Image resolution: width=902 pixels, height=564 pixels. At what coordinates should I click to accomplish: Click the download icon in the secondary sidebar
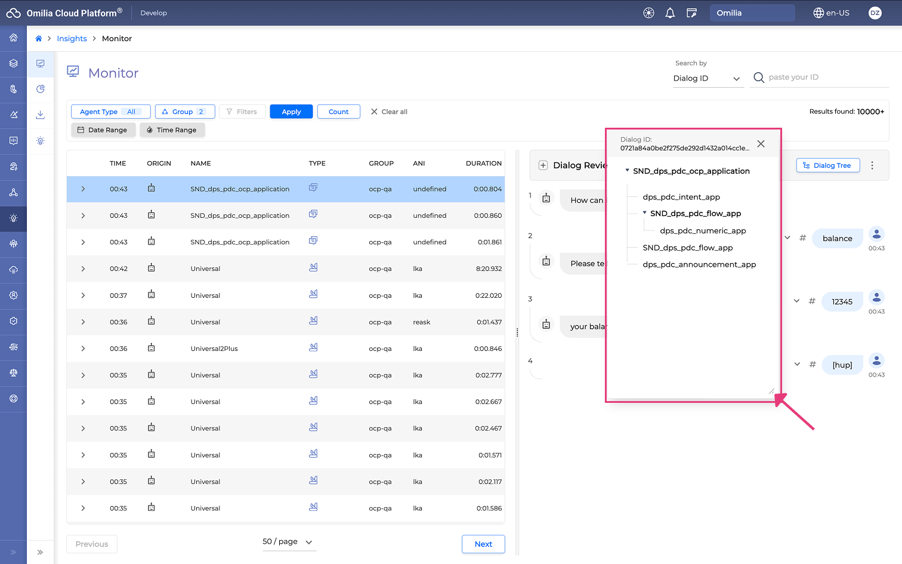(41, 115)
